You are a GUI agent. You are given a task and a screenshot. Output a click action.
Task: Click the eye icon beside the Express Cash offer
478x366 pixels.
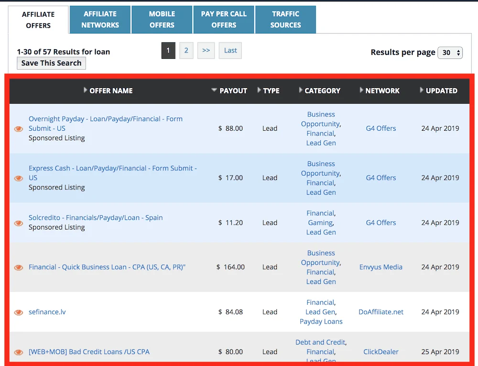point(18,178)
